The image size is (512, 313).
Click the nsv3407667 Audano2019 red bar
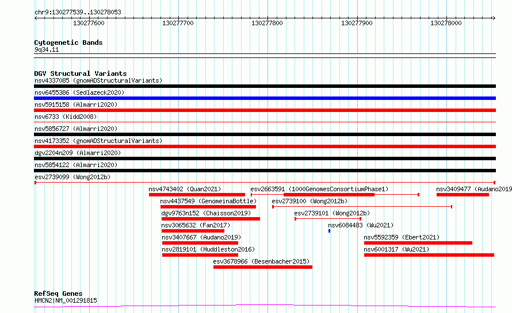[200, 243]
